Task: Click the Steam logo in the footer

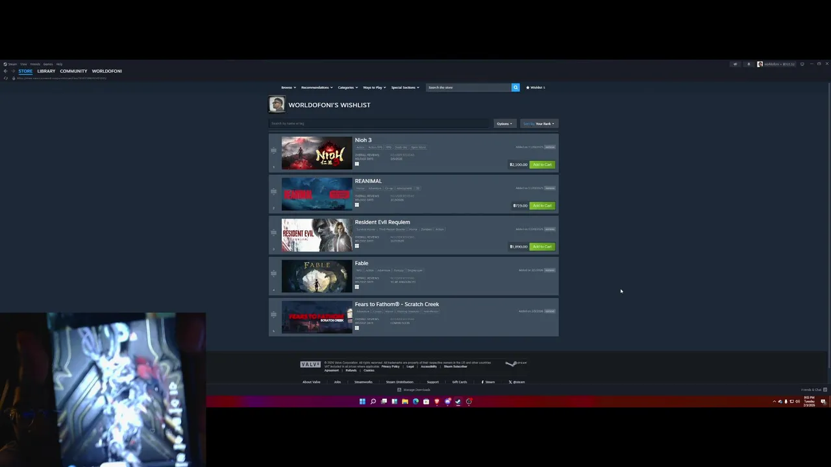Action: pos(517,363)
